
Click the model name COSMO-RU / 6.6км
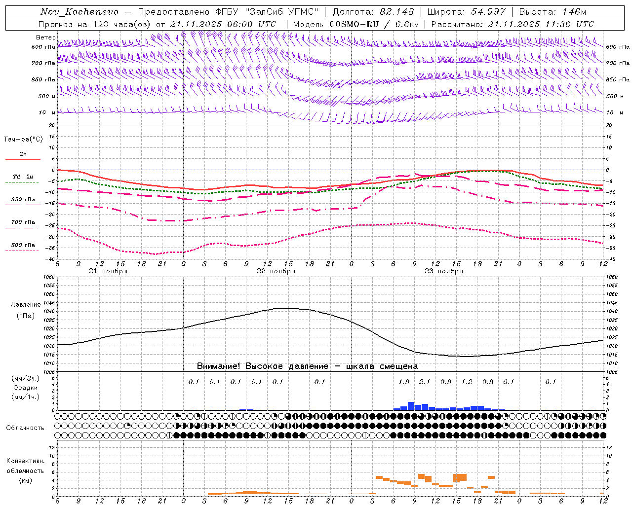[x=374, y=24]
